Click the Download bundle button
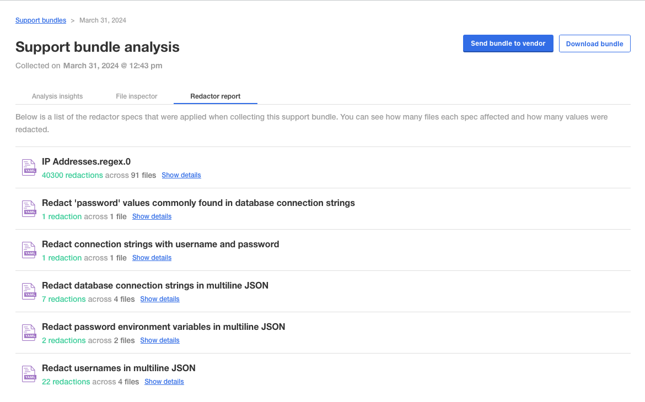The height and width of the screenshot is (402, 645). (594, 44)
